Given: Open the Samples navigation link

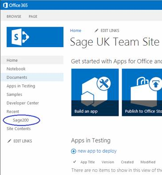Looking at the screenshot, I should click(14, 95).
